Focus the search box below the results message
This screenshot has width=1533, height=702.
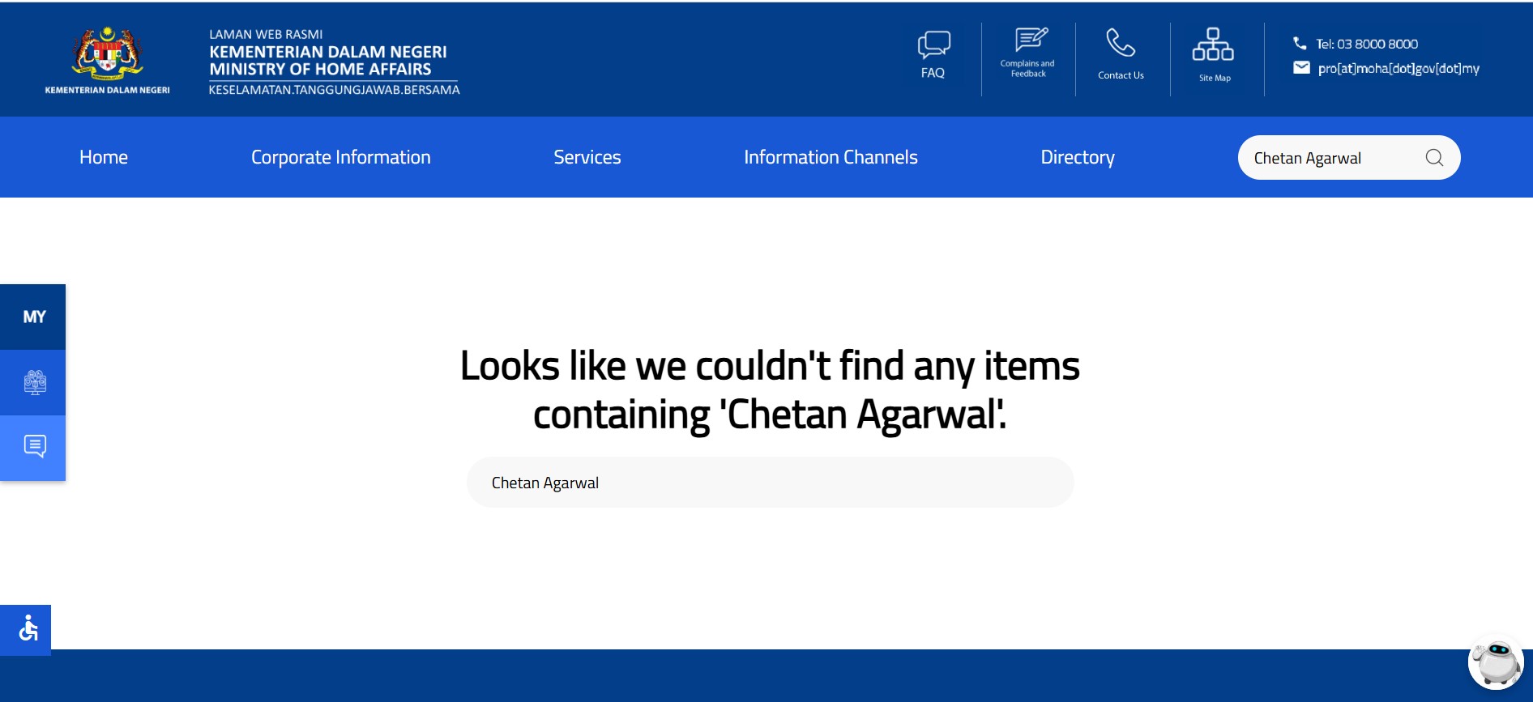pyautogui.click(x=770, y=483)
